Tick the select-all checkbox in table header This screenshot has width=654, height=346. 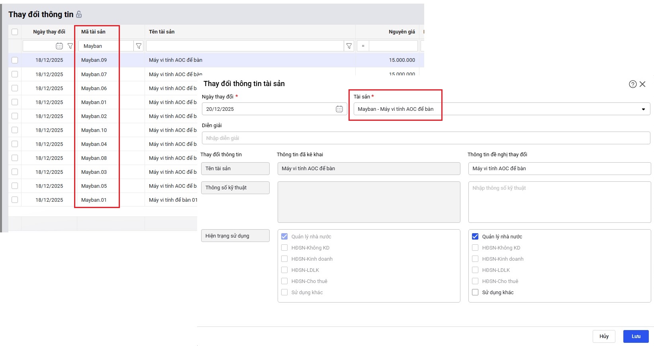click(x=15, y=32)
